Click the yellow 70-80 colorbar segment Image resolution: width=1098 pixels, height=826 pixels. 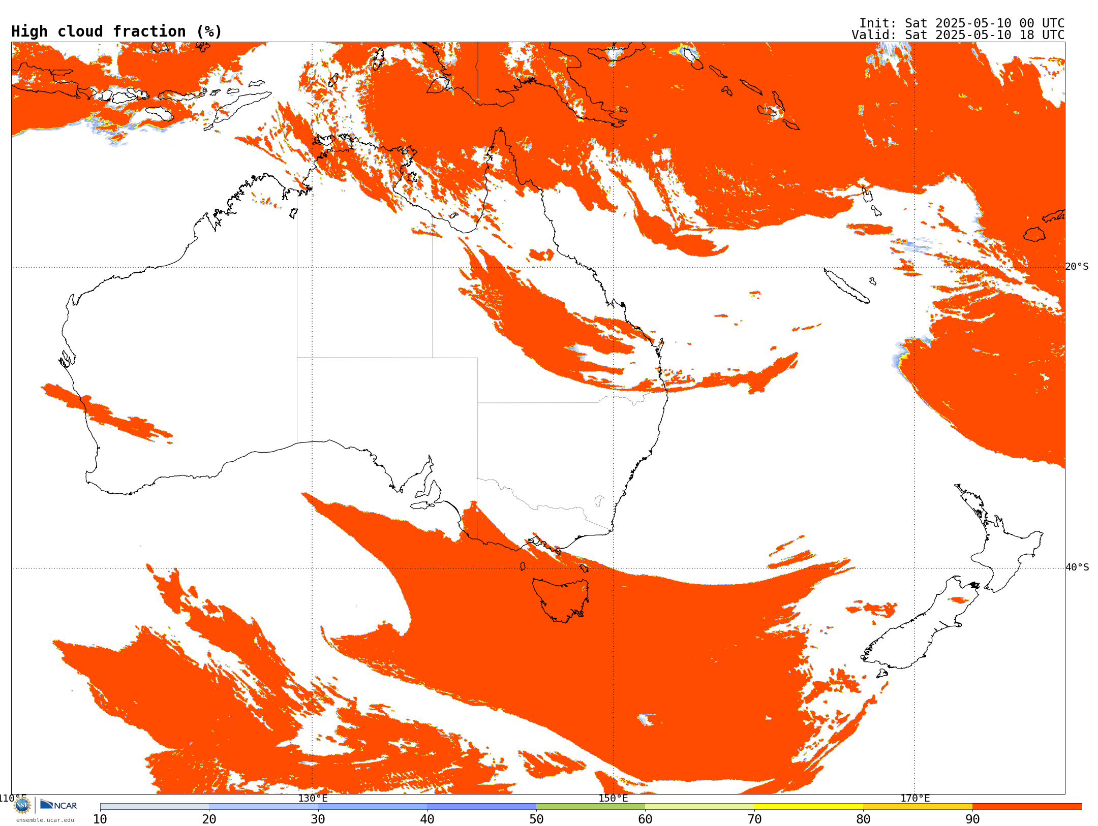point(809,807)
